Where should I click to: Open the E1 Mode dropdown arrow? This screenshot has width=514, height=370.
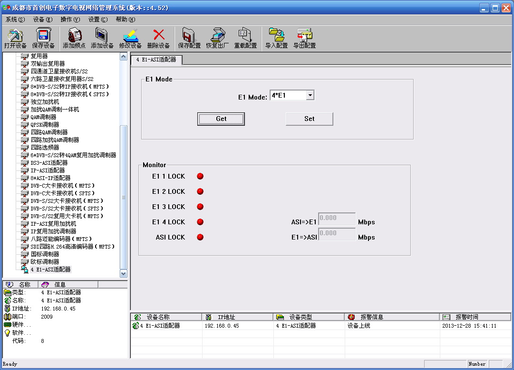click(310, 95)
